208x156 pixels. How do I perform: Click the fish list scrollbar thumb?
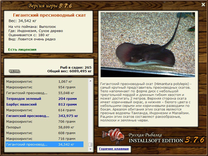click(90, 145)
